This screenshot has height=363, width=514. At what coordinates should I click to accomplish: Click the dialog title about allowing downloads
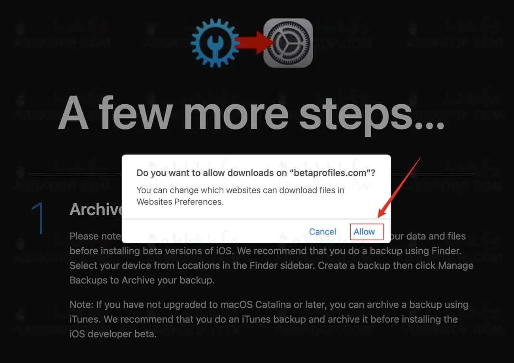[x=256, y=173]
